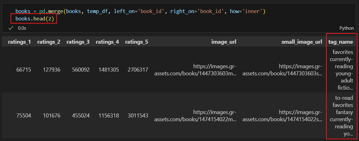Click image_url cell containing 1447303603m
The image size is (359, 141).
[x=195, y=70]
